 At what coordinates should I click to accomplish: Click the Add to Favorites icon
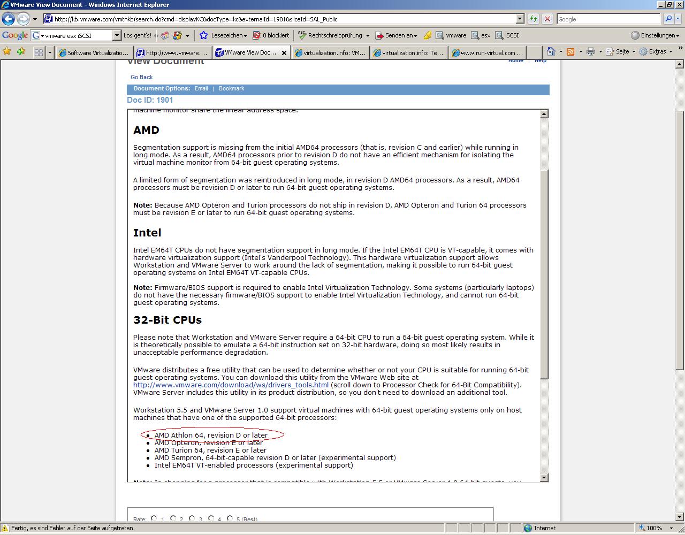pos(21,52)
